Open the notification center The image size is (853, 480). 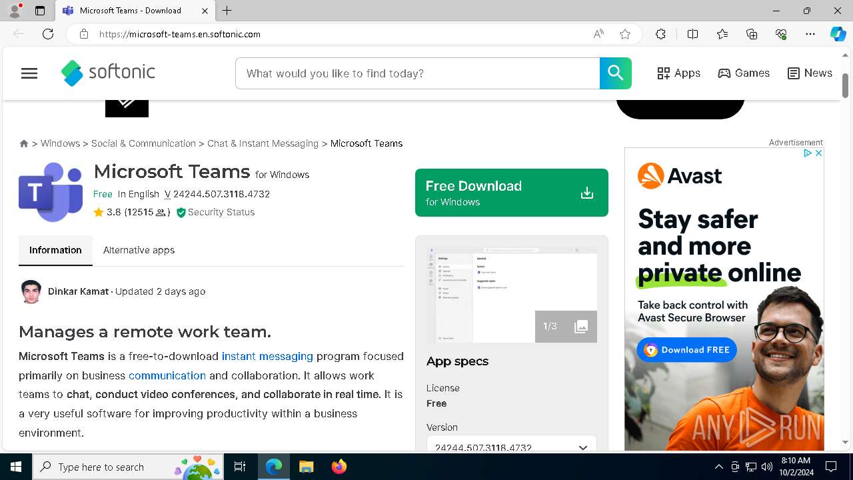click(x=831, y=467)
